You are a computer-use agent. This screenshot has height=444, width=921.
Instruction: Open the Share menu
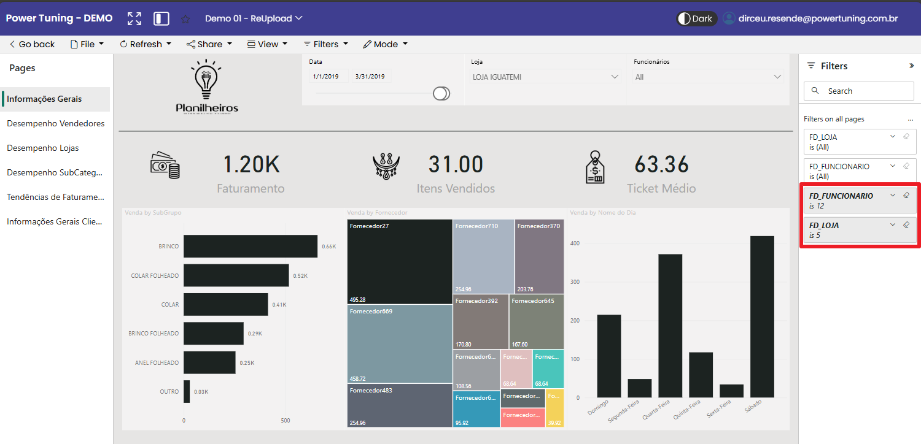[209, 44]
